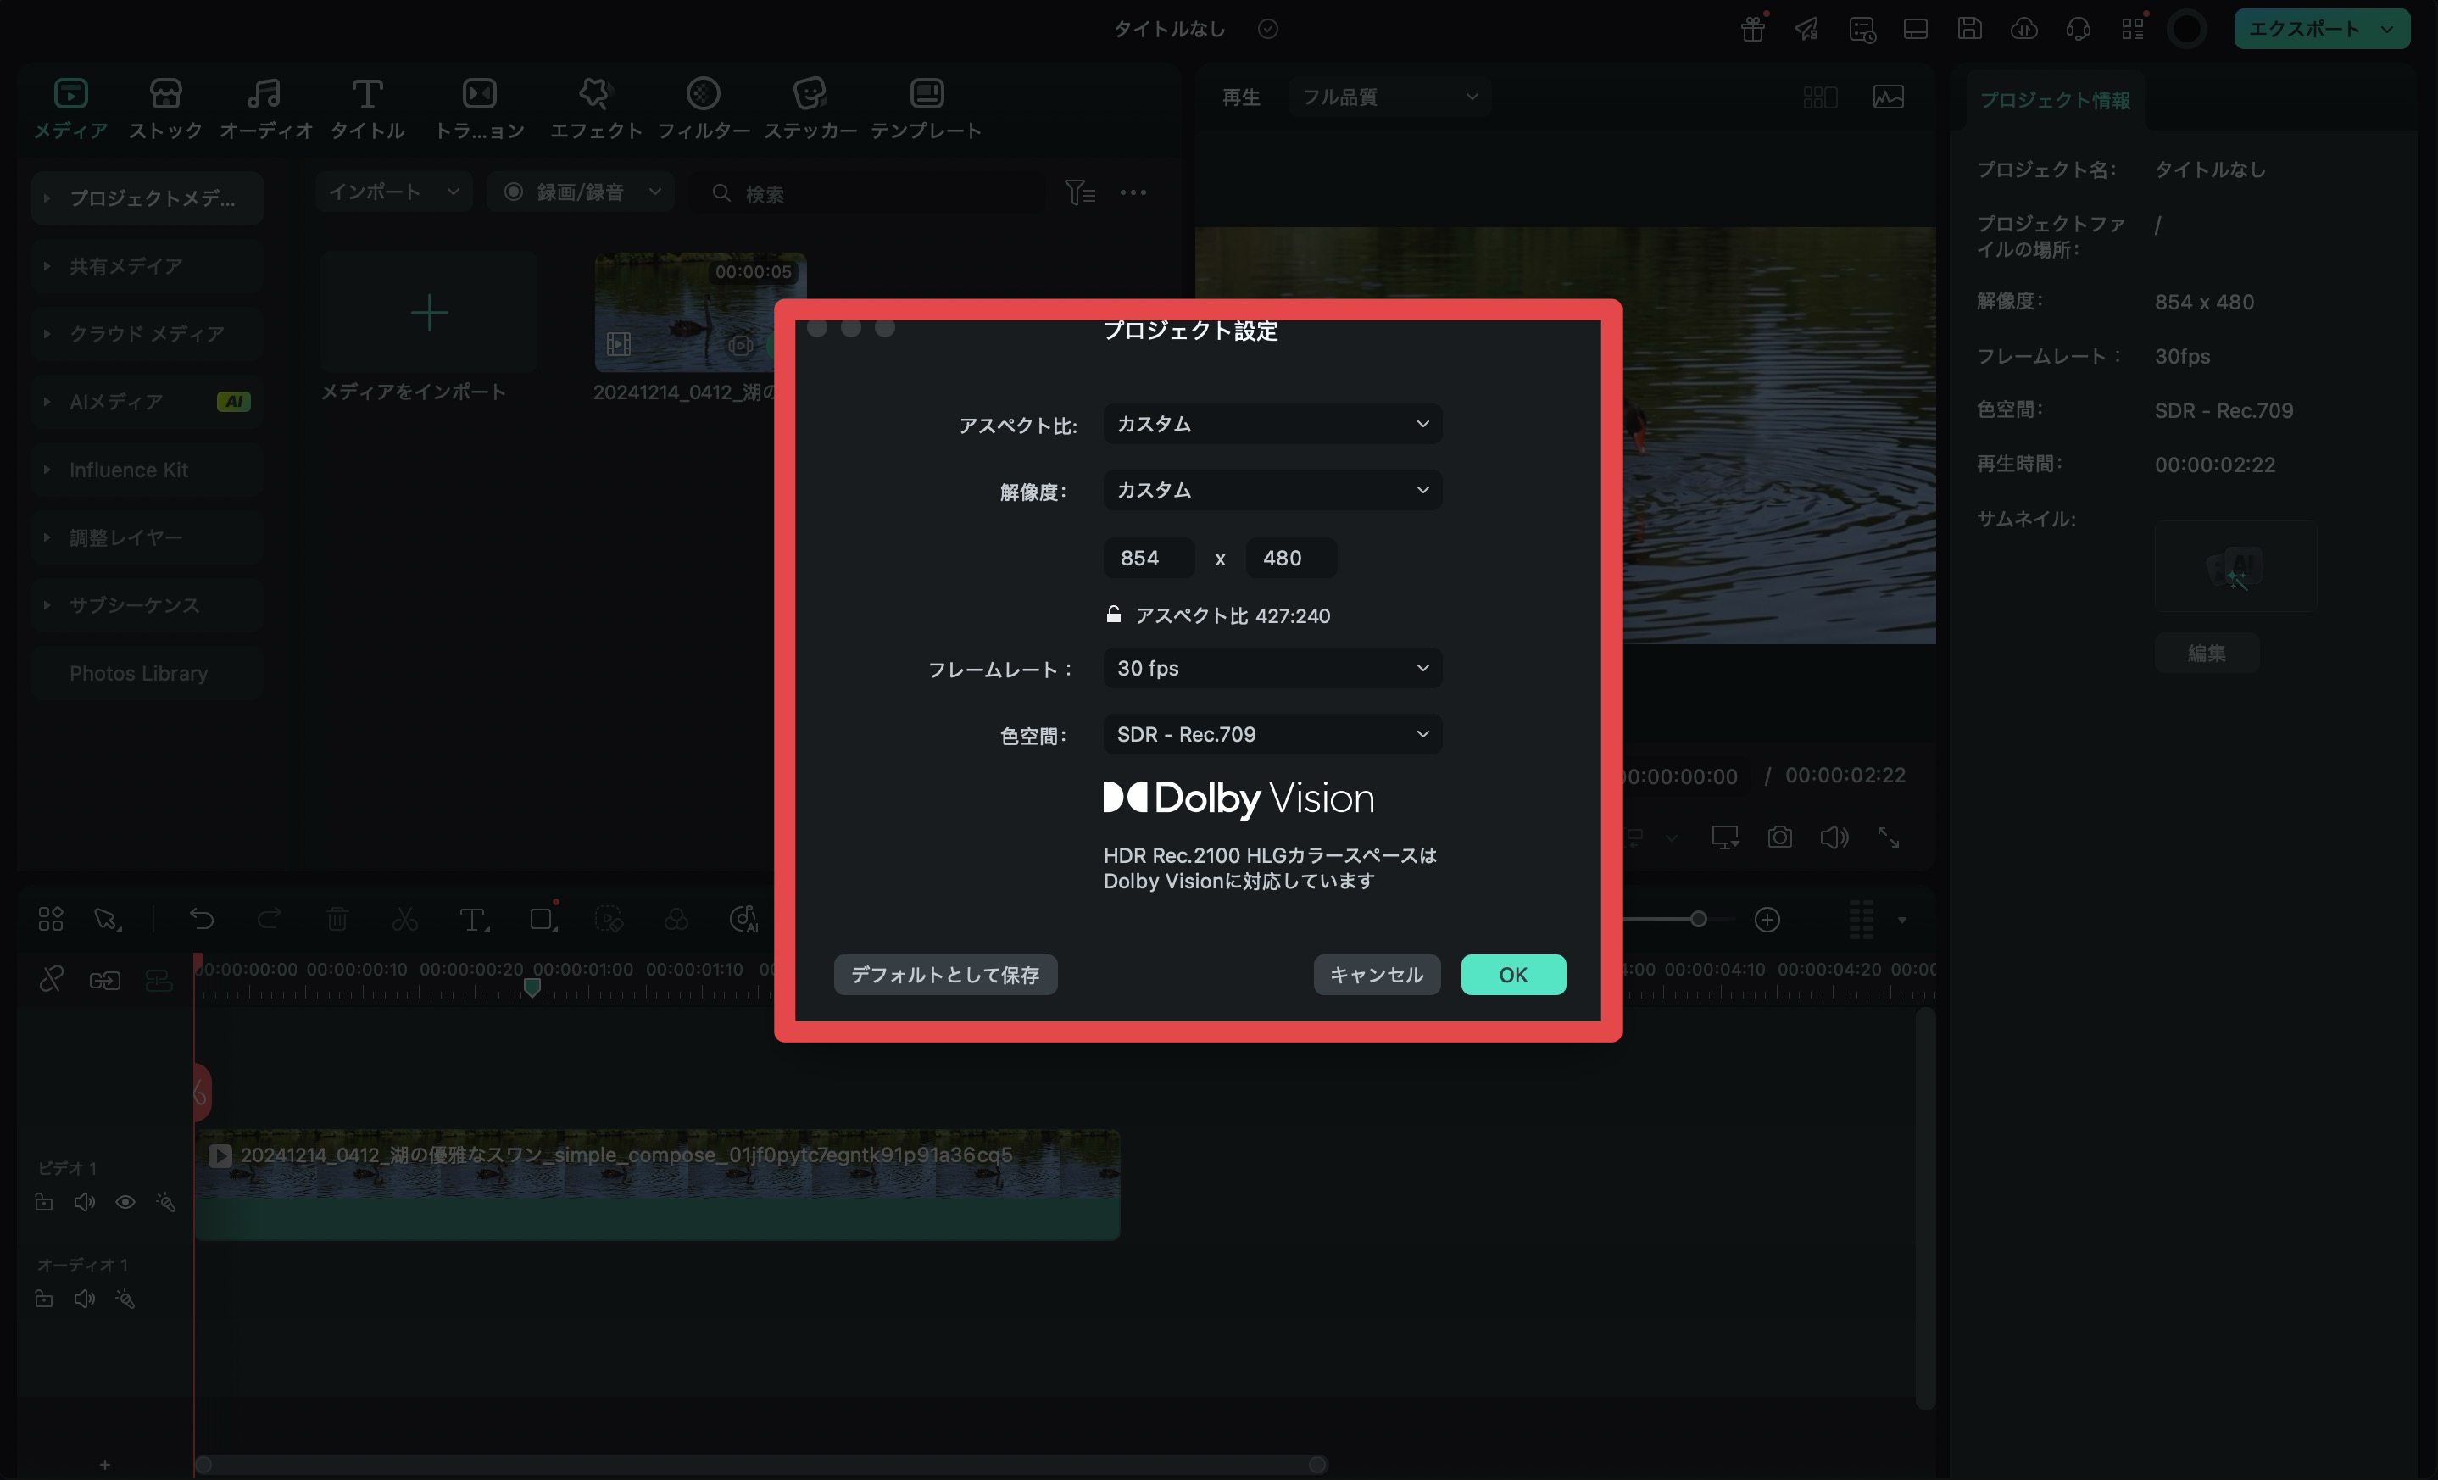Viewport: 2438px width, 1480px height.
Task: Click the redo arrow in timeline toolbar
Action: point(269,919)
